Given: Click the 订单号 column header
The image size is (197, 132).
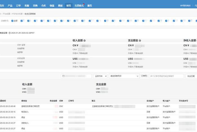Looking at the screenshot, I should pyautogui.click(x=71, y=101).
